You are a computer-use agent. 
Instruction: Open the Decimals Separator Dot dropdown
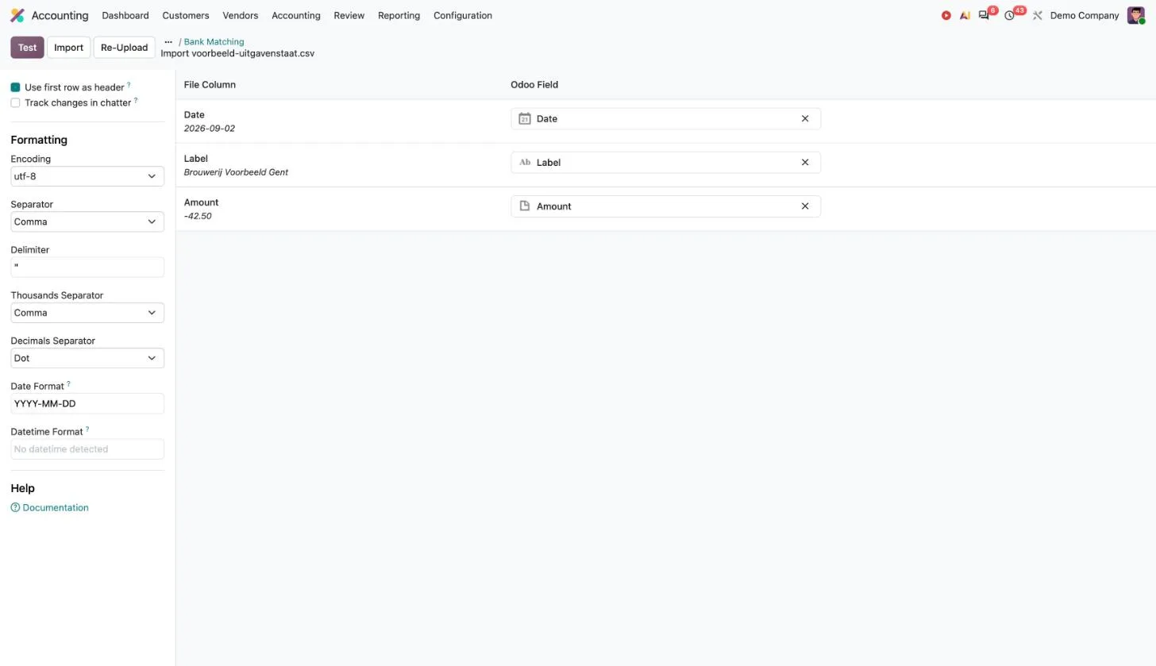87,358
